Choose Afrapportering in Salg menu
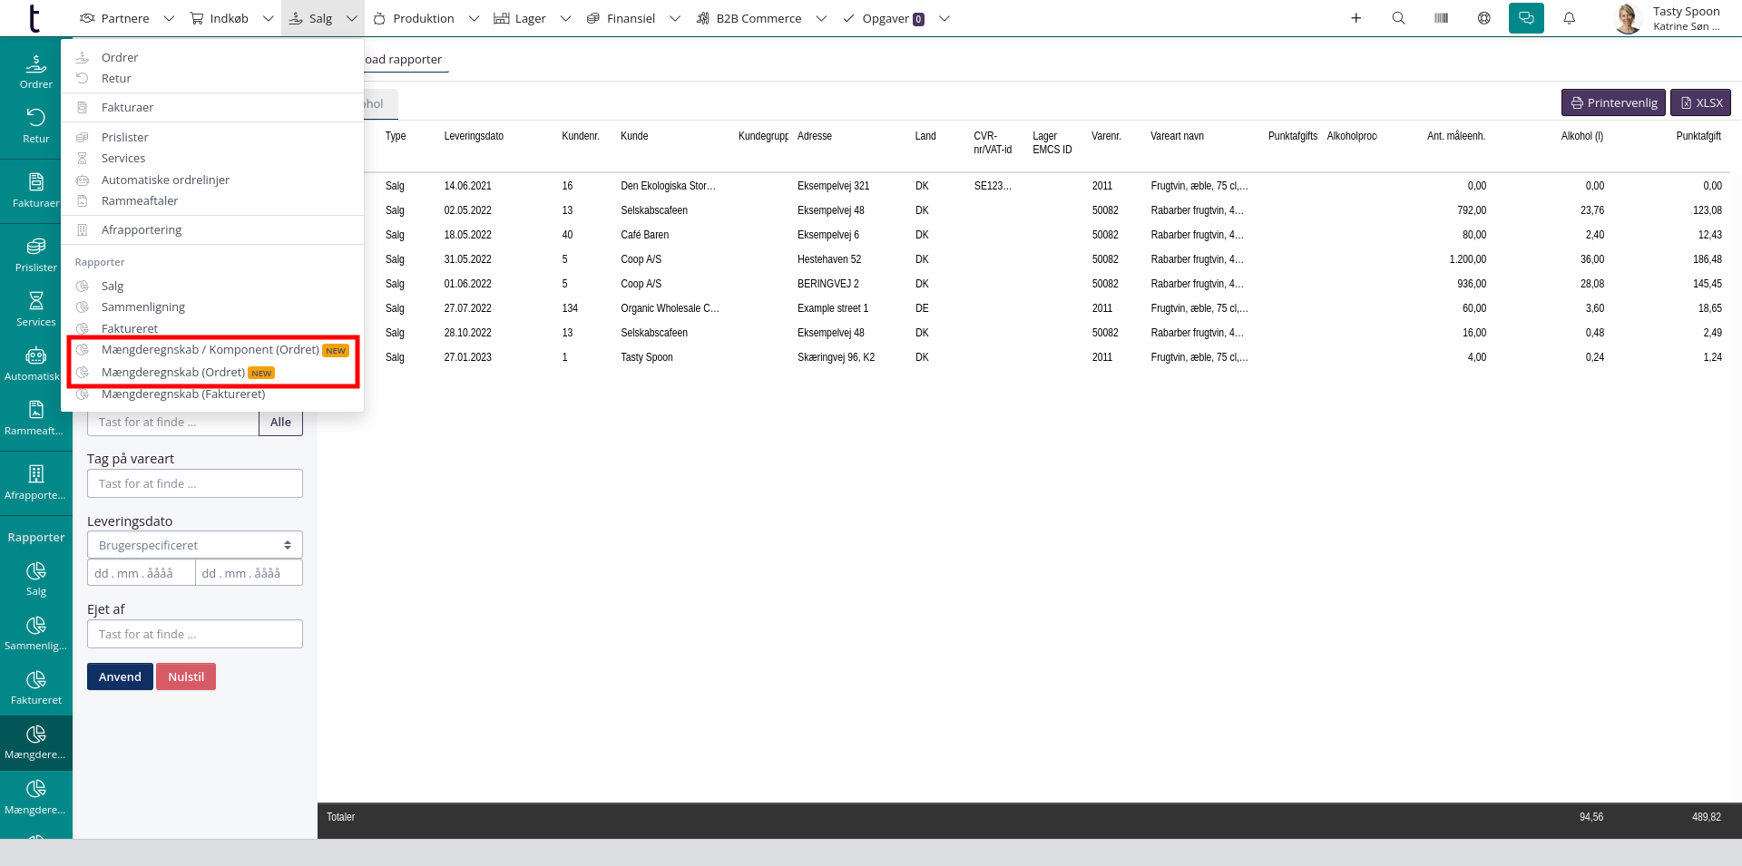The image size is (1742, 866). [142, 230]
